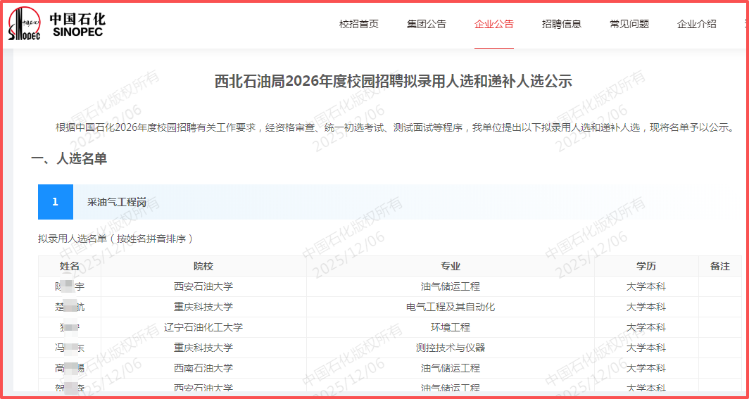Click the 学历 column header
The image size is (749, 399).
(x=646, y=266)
